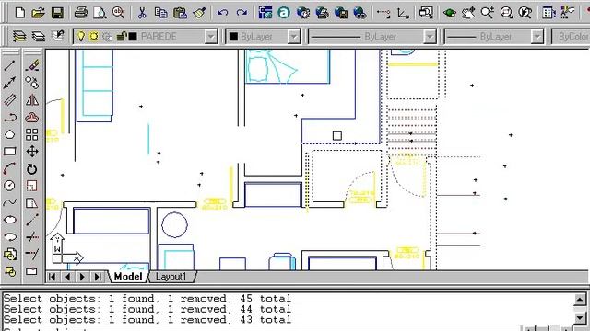
Task: Select the Construction Line tool
Action: click(10, 83)
